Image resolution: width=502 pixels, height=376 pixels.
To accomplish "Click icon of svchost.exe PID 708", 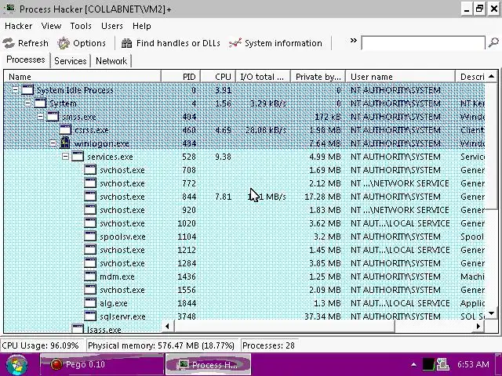I will coord(90,170).
